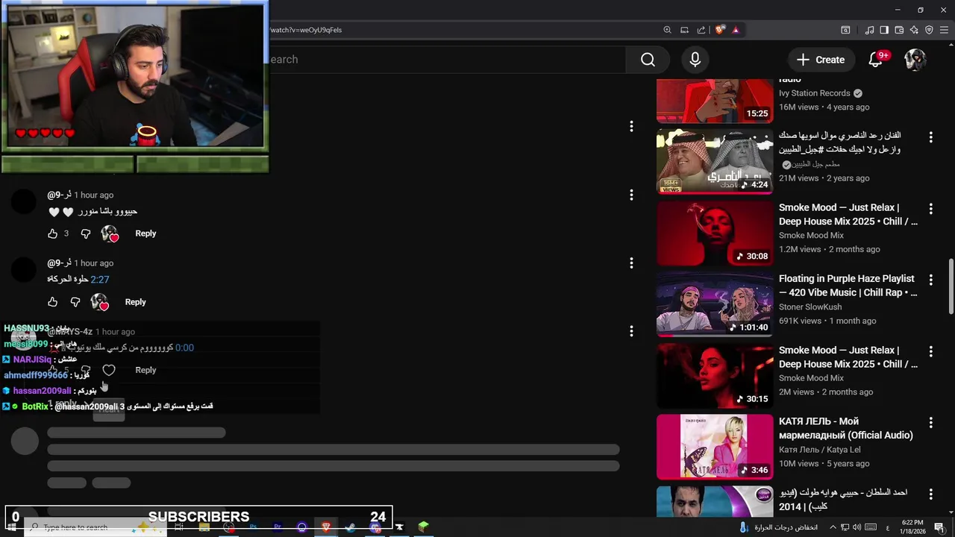Image resolution: width=955 pixels, height=537 pixels.
Task: Click the taskbar clock showing 6:22 PM
Action: (912, 527)
